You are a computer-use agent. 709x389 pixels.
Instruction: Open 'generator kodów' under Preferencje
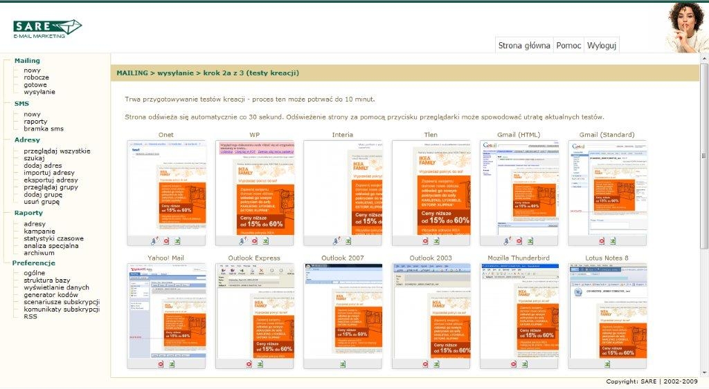51,294
